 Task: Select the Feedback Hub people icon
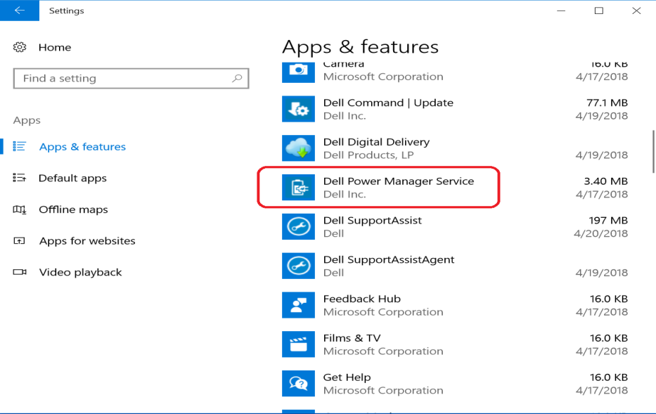coord(298,305)
